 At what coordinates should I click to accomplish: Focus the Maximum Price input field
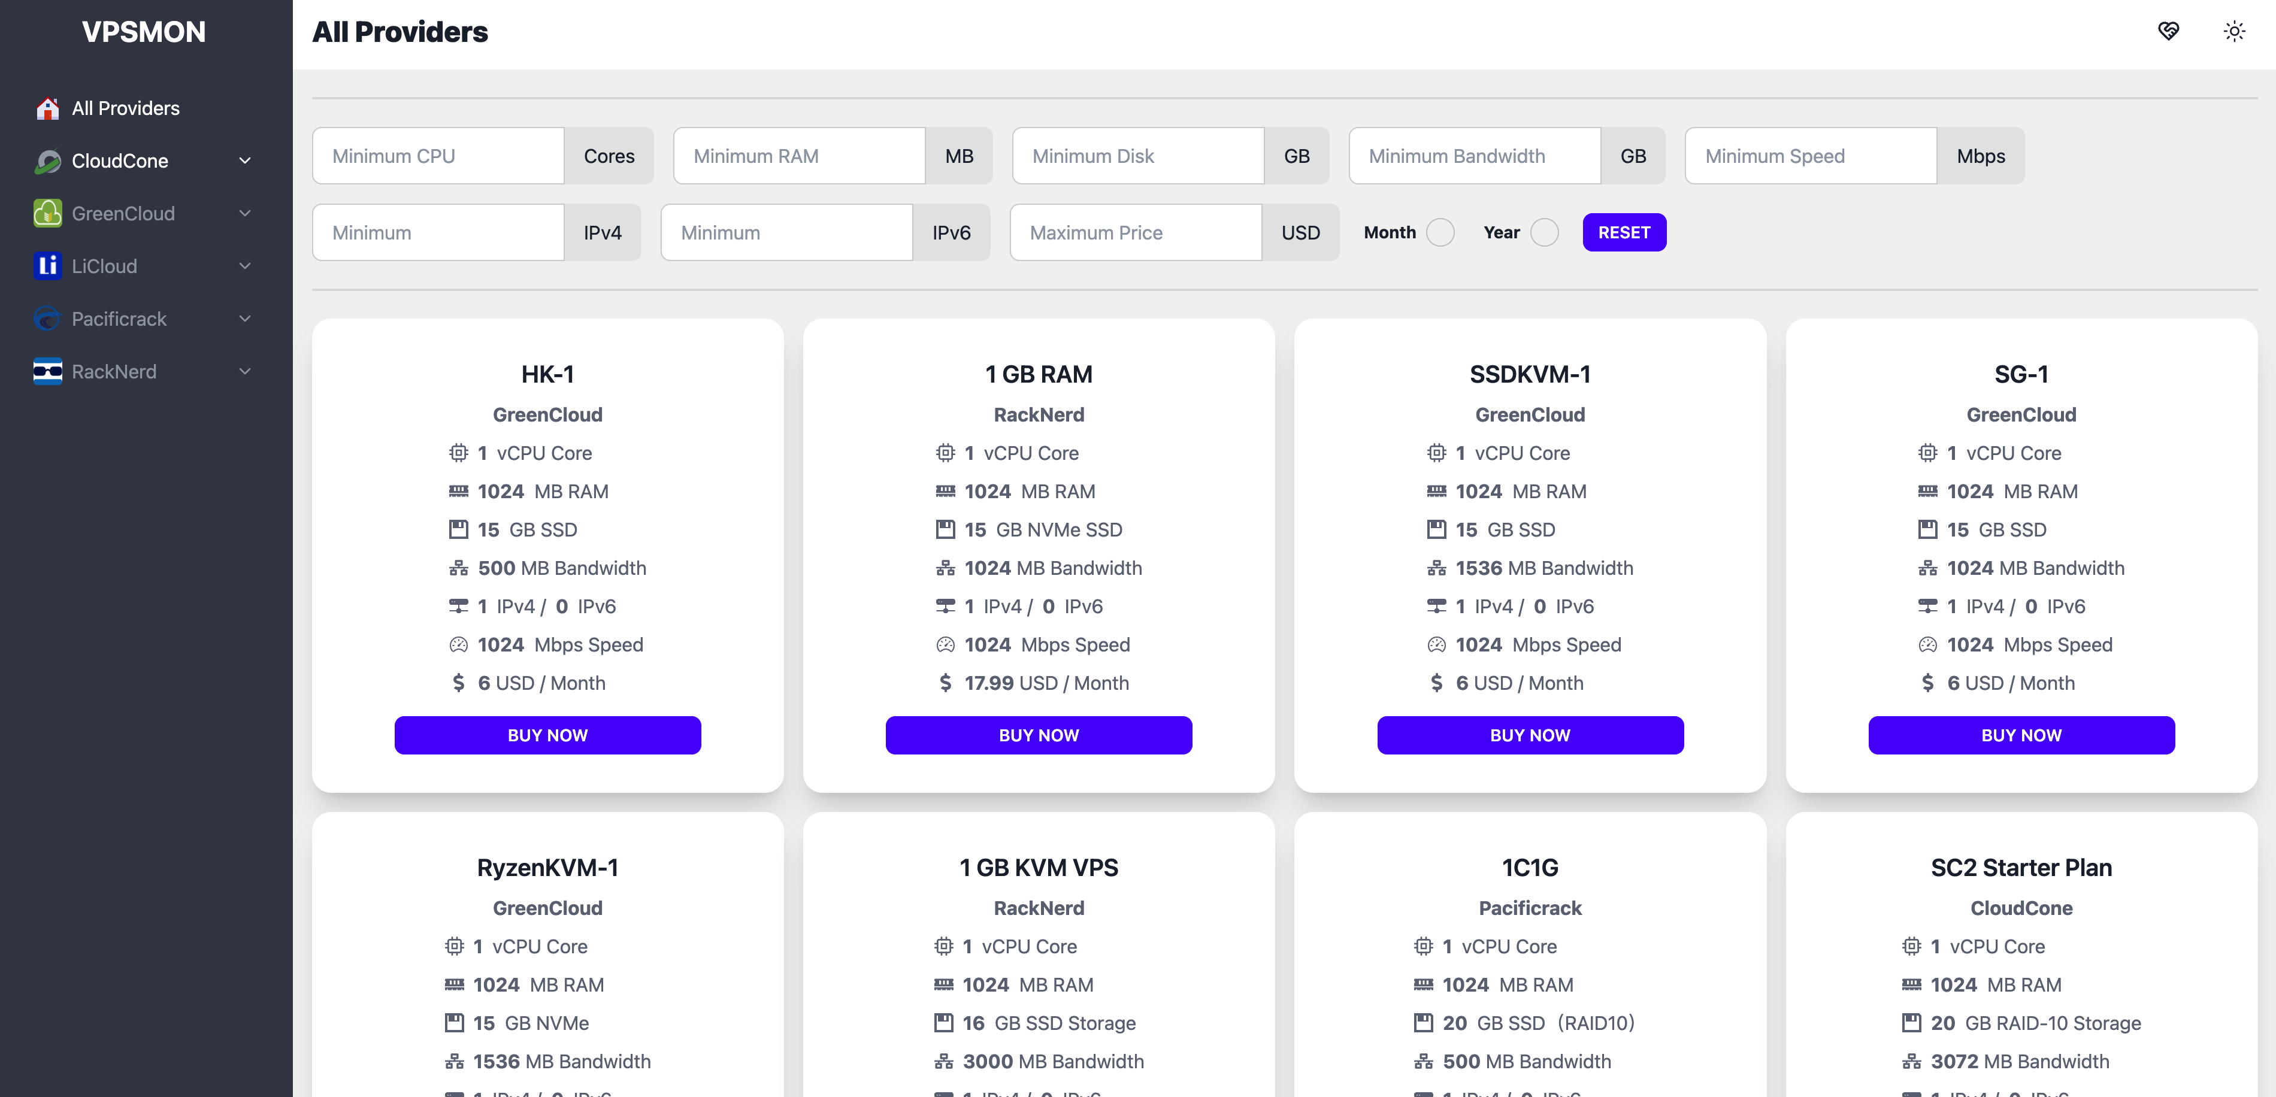coord(1136,232)
